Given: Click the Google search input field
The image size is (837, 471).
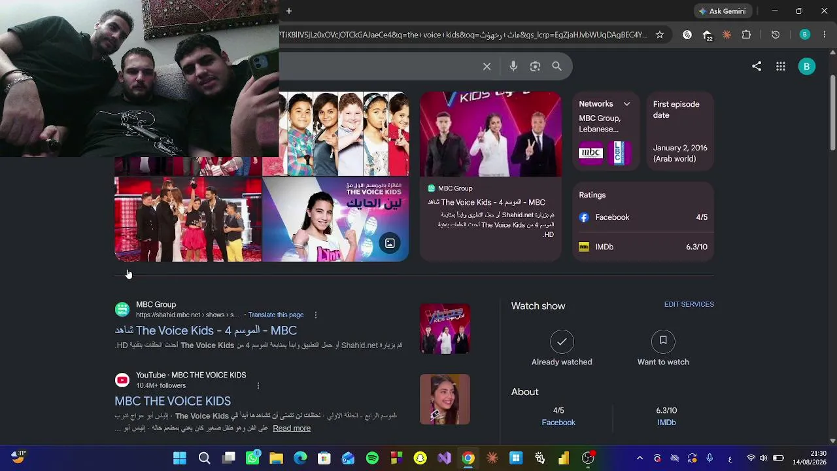Looking at the screenshot, I should [378, 66].
